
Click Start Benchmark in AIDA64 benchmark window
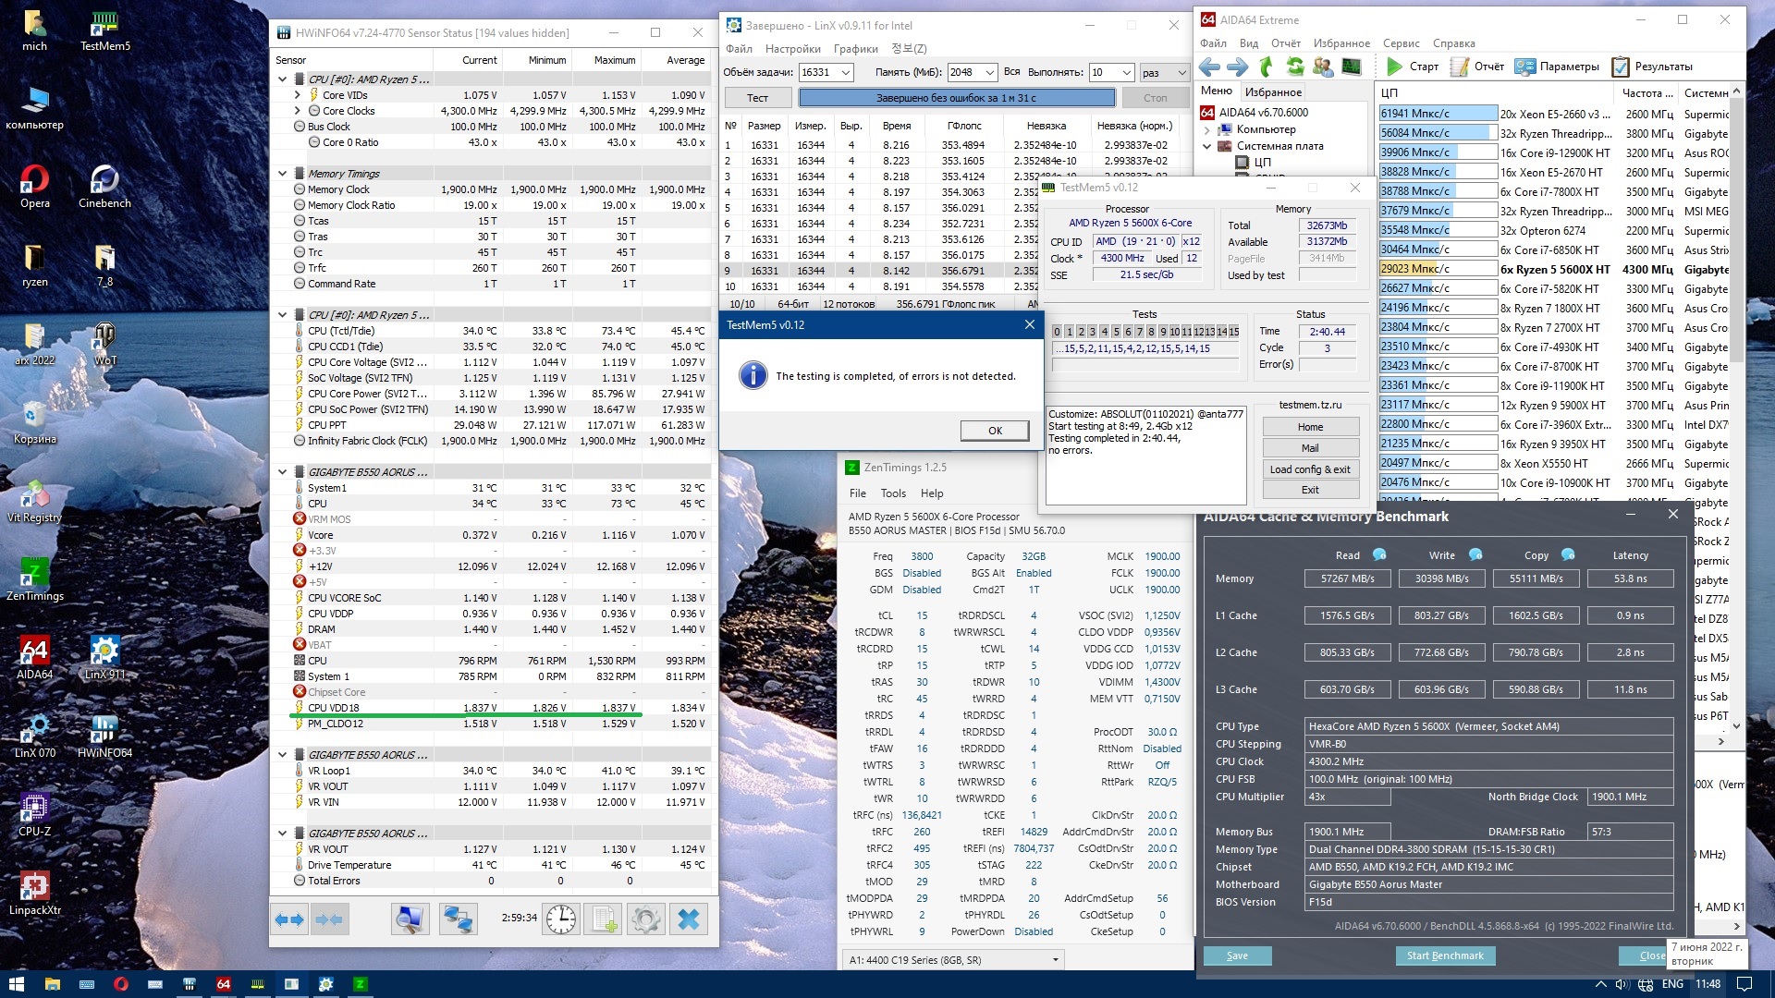[x=1444, y=955]
